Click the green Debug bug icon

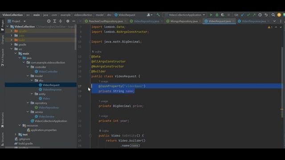click(x=217, y=15)
